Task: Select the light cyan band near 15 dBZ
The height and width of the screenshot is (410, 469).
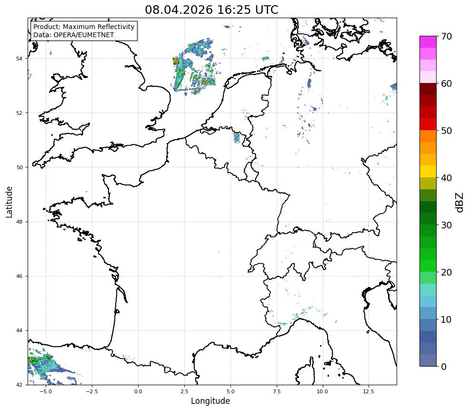Action: coord(428,289)
